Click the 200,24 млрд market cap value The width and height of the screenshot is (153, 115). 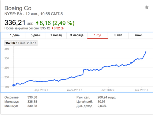(x=106, y=97)
